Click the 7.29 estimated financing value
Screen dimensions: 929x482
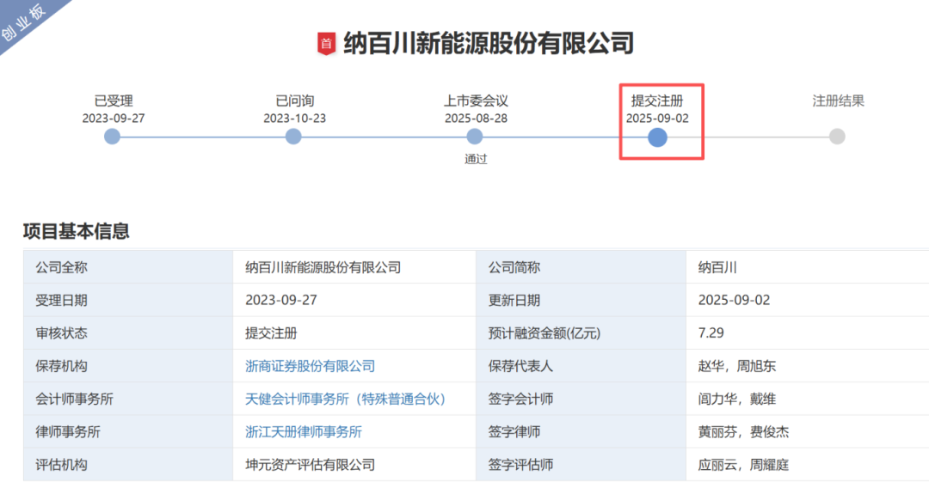click(x=711, y=333)
